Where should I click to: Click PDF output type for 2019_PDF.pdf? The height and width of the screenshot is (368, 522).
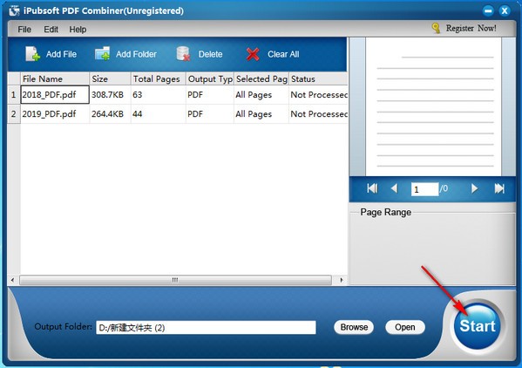tap(210, 114)
